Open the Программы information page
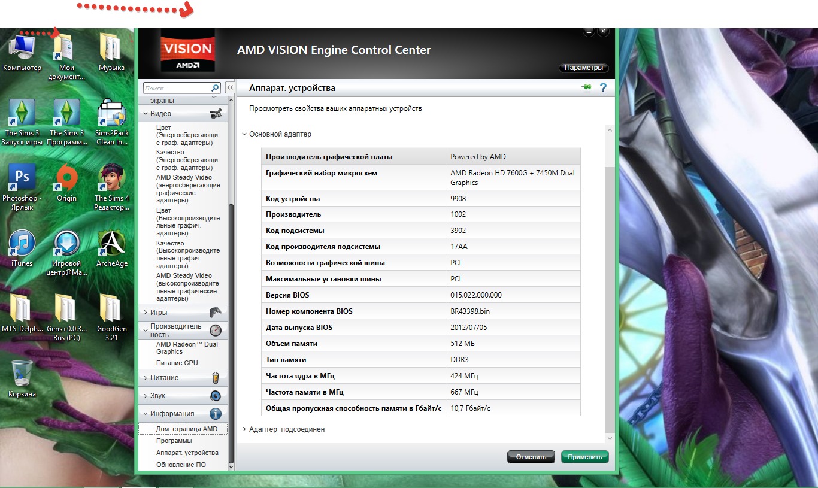This screenshot has width=818, height=488. coord(174,441)
